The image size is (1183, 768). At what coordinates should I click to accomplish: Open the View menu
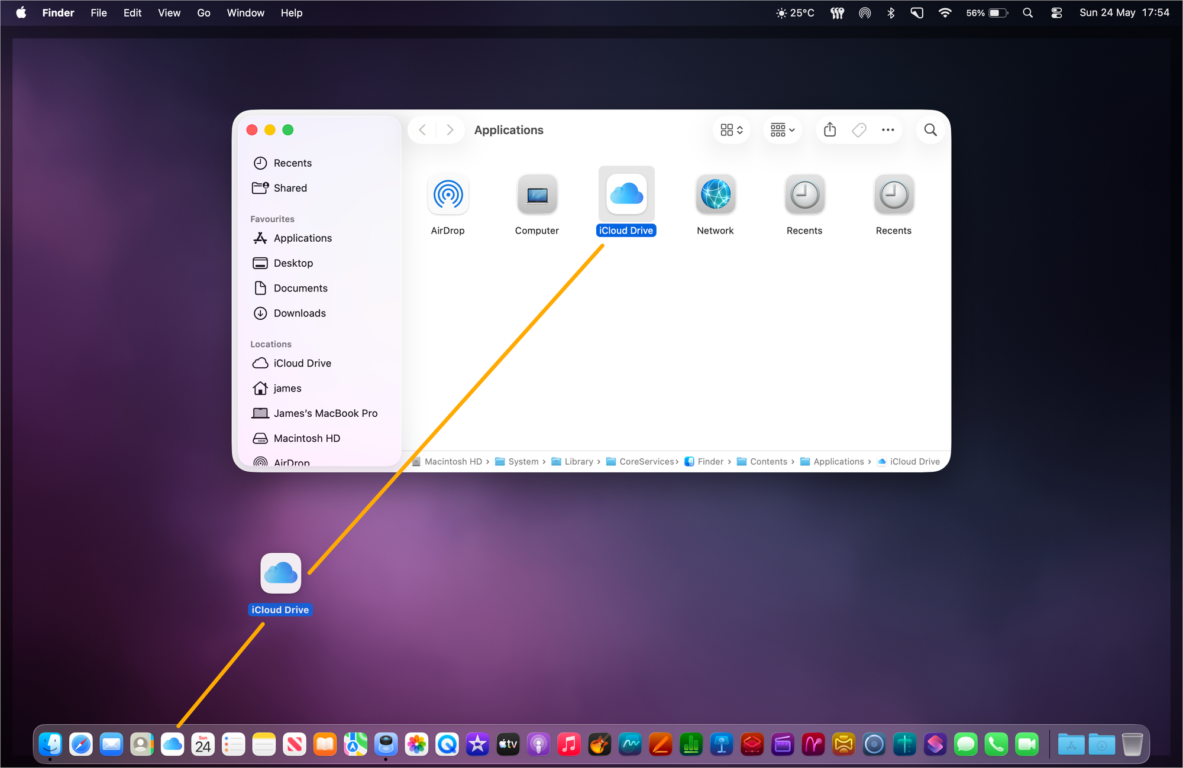point(169,12)
